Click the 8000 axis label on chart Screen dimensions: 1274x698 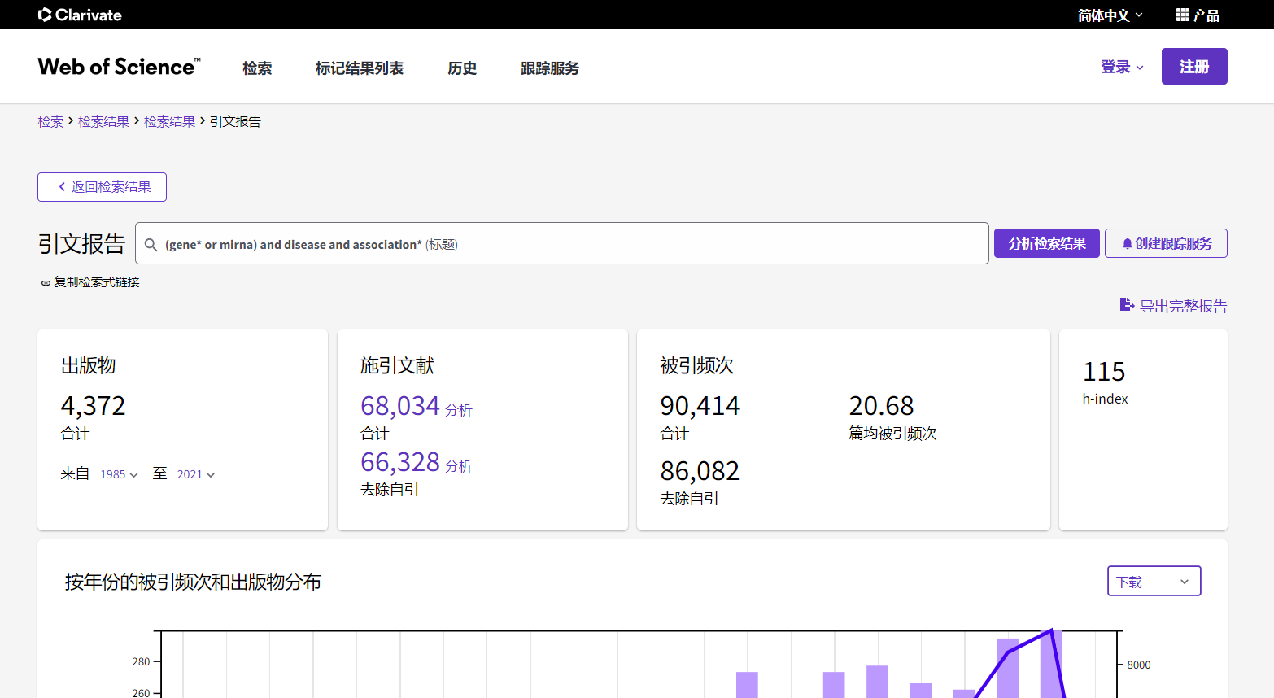[x=1139, y=665]
